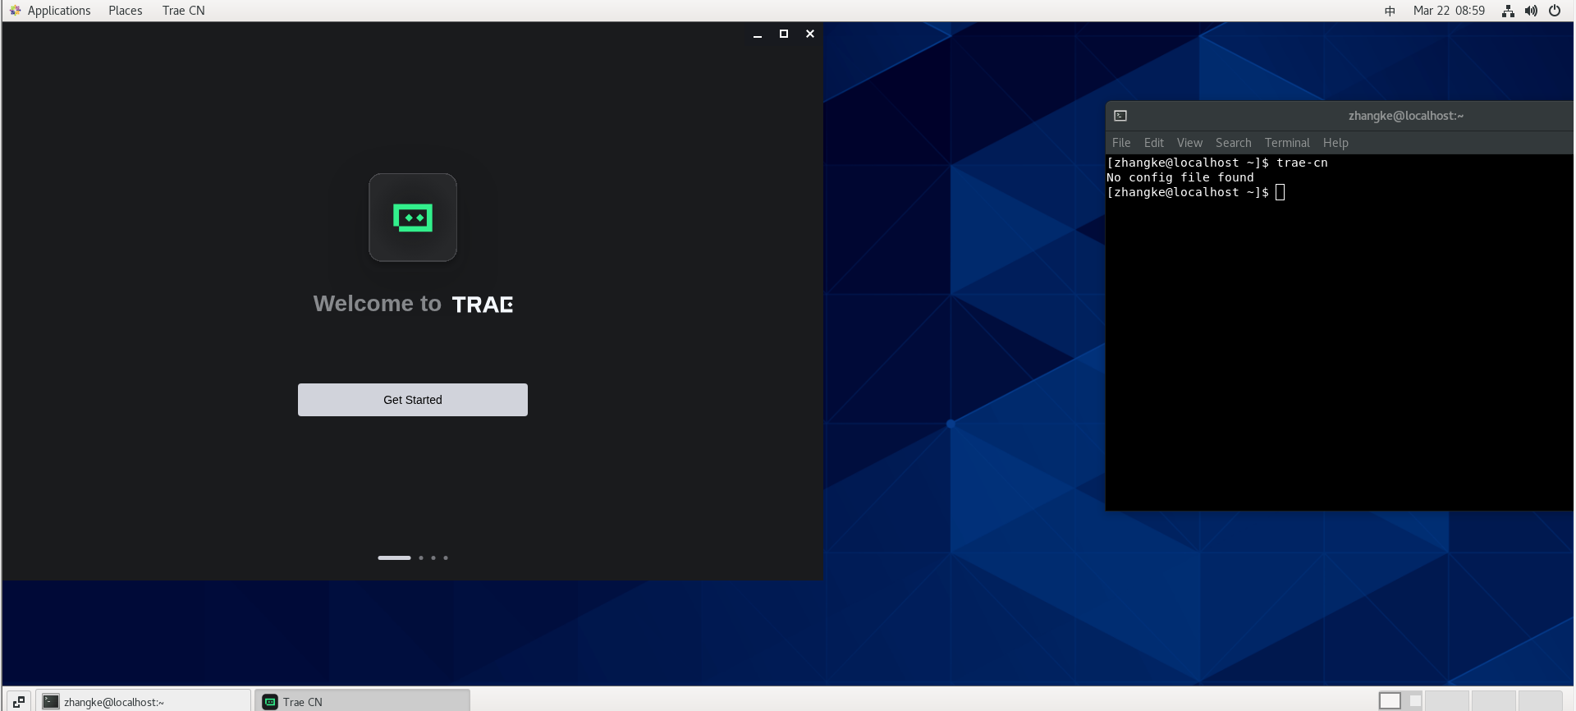Open the terminal View menu
Viewport: 1576px width, 711px height.
(1189, 143)
